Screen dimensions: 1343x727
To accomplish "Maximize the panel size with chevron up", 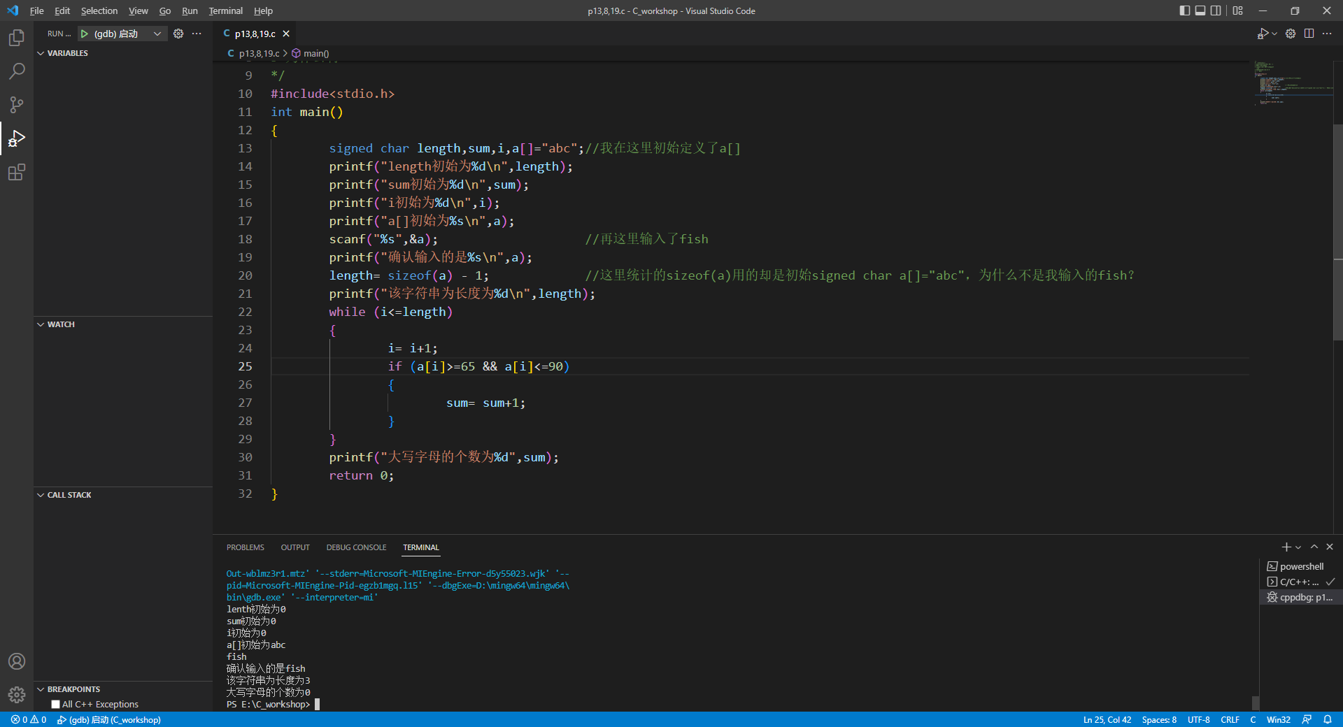I will [x=1314, y=547].
